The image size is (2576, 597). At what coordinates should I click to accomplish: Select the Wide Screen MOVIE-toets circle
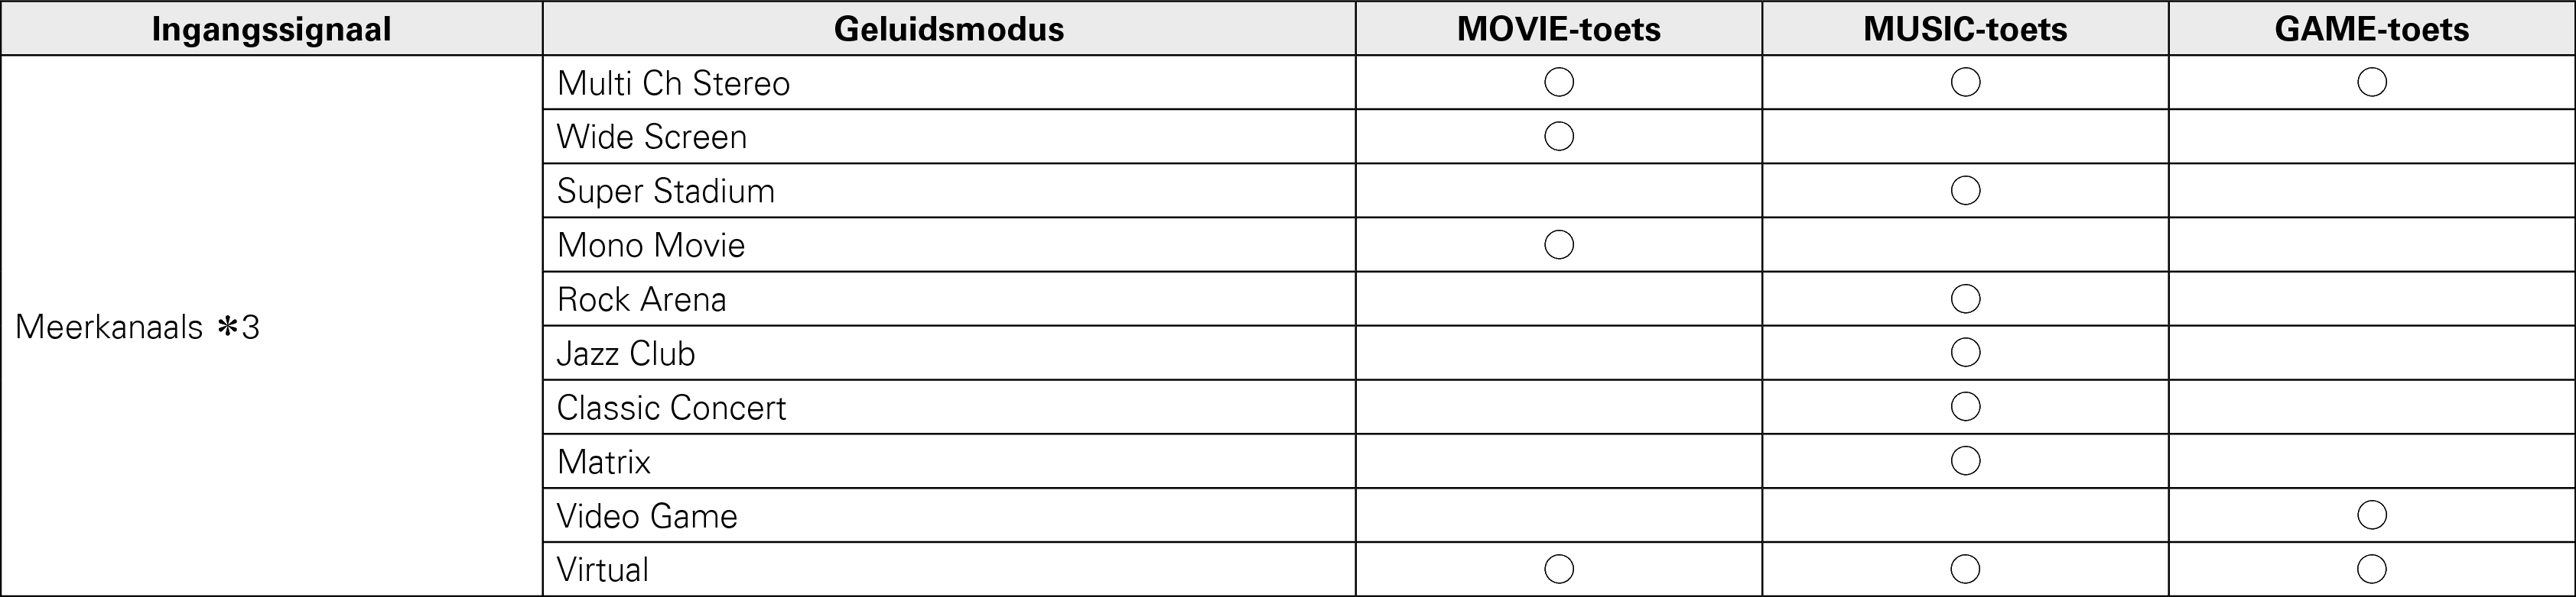click(x=1559, y=136)
